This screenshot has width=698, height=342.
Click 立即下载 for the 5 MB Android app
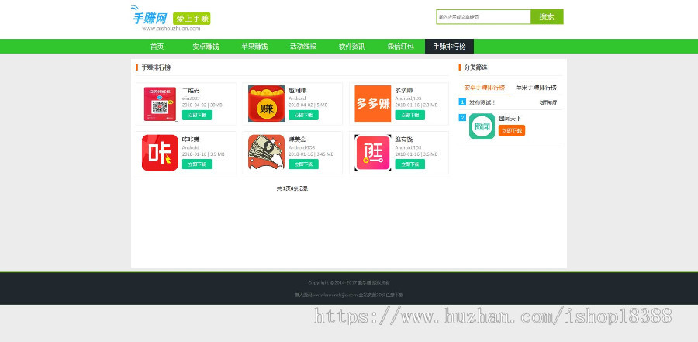(x=303, y=115)
